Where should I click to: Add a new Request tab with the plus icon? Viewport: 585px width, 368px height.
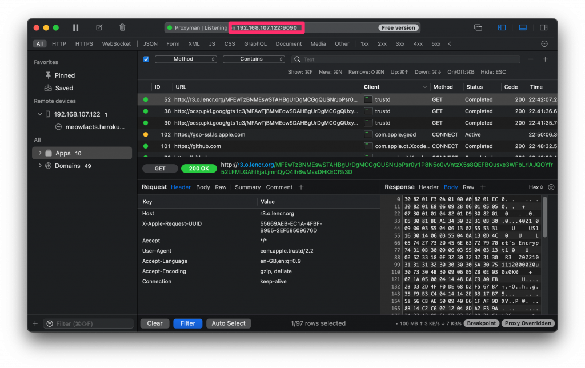pos(301,187)
